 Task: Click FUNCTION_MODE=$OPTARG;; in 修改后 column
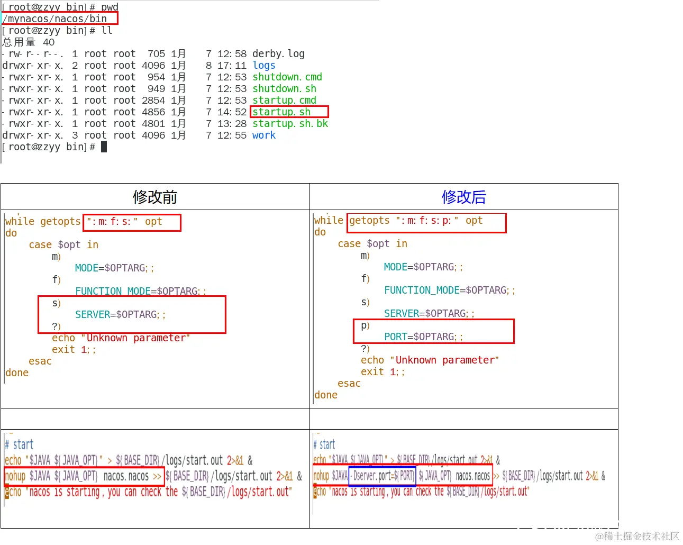pos(450,290)
